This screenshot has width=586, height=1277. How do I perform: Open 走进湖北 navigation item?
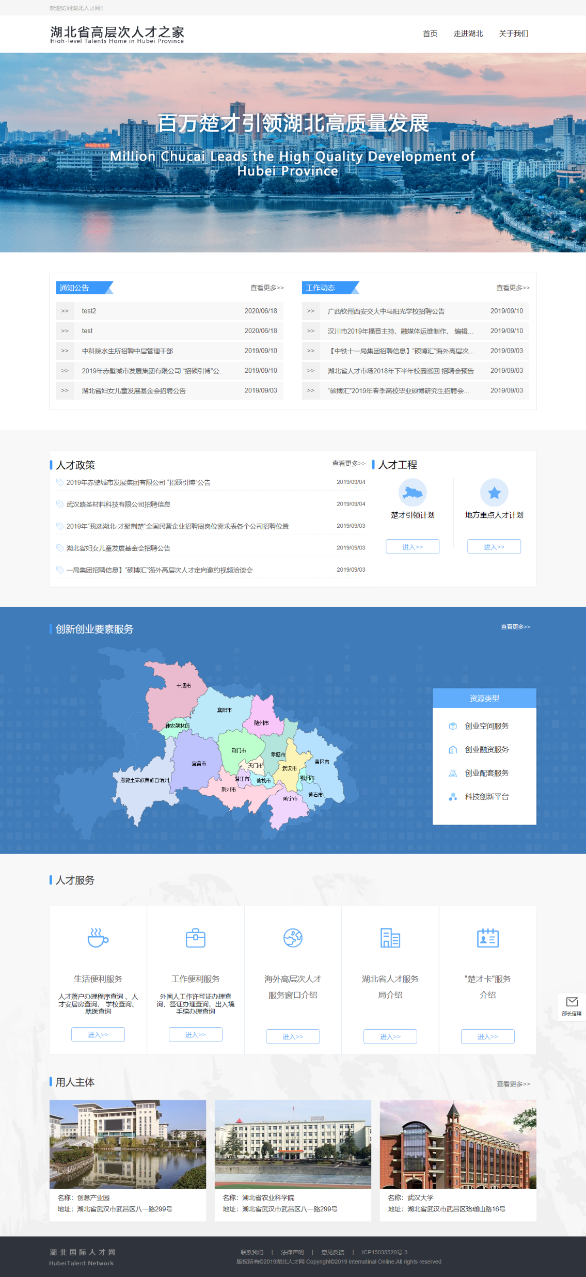point(468,34)
